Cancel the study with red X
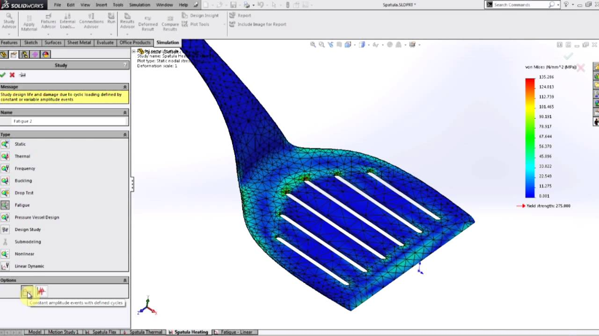 click(12, 75)
